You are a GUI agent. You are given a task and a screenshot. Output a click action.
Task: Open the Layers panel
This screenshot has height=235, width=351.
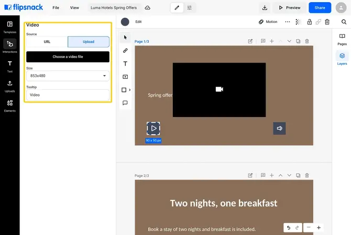tap(342, 58)
